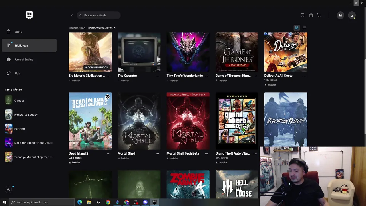This screenshot has height=206, width=366.
Task: Open options for Grand Theft Auto V
Action: pos(255,154)
